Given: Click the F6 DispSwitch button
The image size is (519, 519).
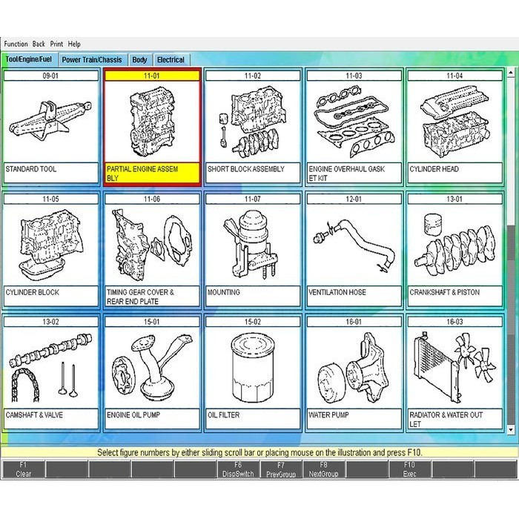Looking at the screenshot, I should point(238,469).
